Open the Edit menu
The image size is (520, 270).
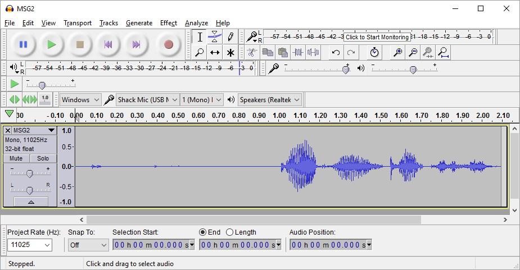coord(28,23)
